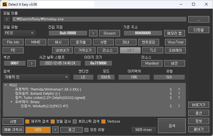Toggle the 재귀적 검색 checkbox
This screenshot has width=213, height=136.
point(27,122)
